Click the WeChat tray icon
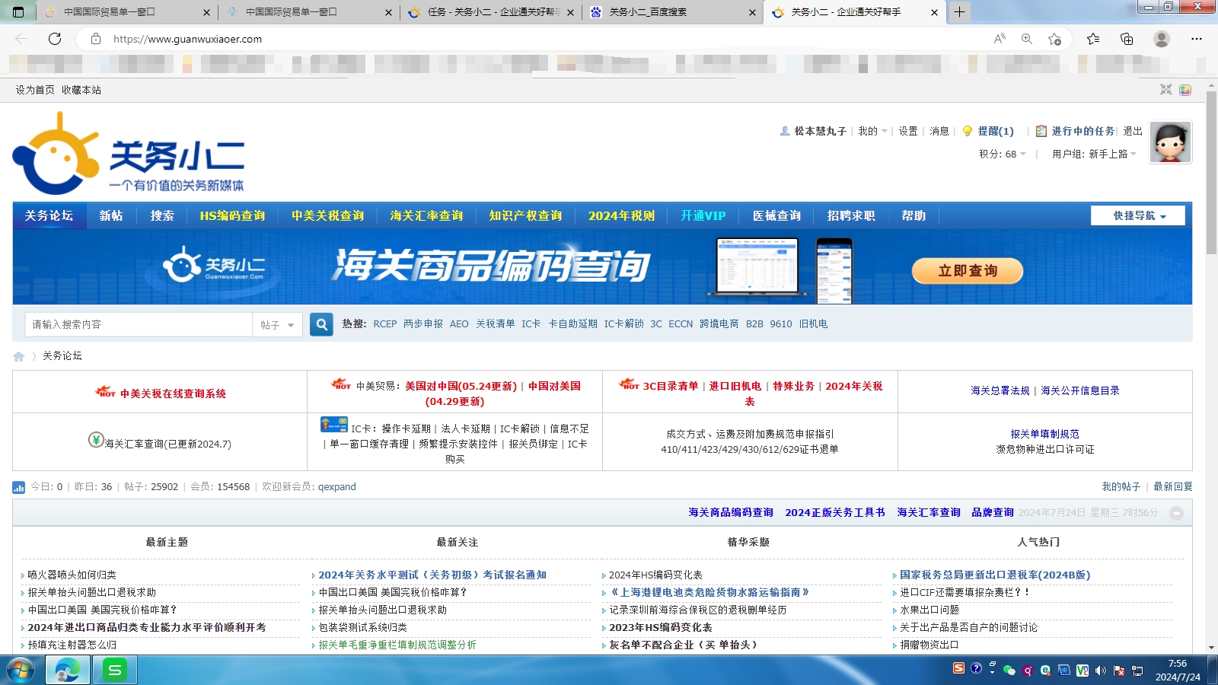The height and width of the screenshot is (685, 1218). click(x=1009, y=671)
